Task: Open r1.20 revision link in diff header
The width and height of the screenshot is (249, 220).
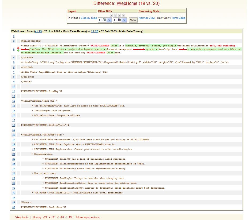Action: (95, 31)
